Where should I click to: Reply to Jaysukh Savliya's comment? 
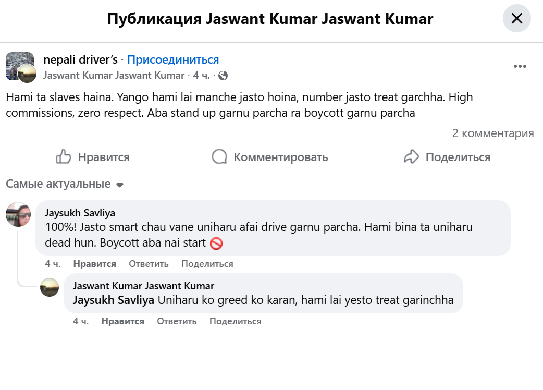point(149,264)
